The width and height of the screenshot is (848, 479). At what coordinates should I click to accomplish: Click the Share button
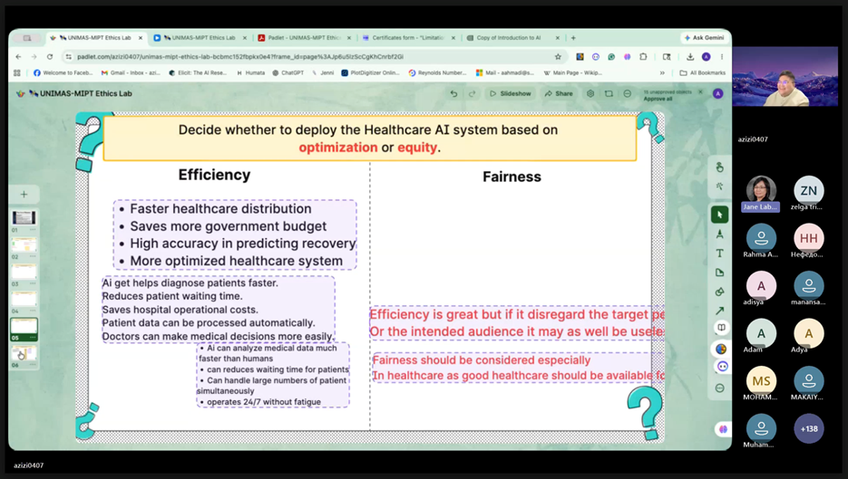pos(559,93)
